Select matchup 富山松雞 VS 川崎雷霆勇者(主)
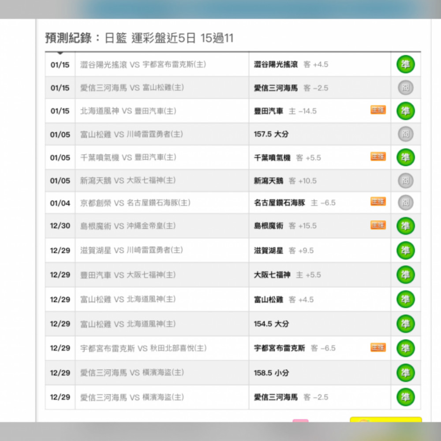Image resolution: width=441 pixels, height=441 pixels. [131, 134]
